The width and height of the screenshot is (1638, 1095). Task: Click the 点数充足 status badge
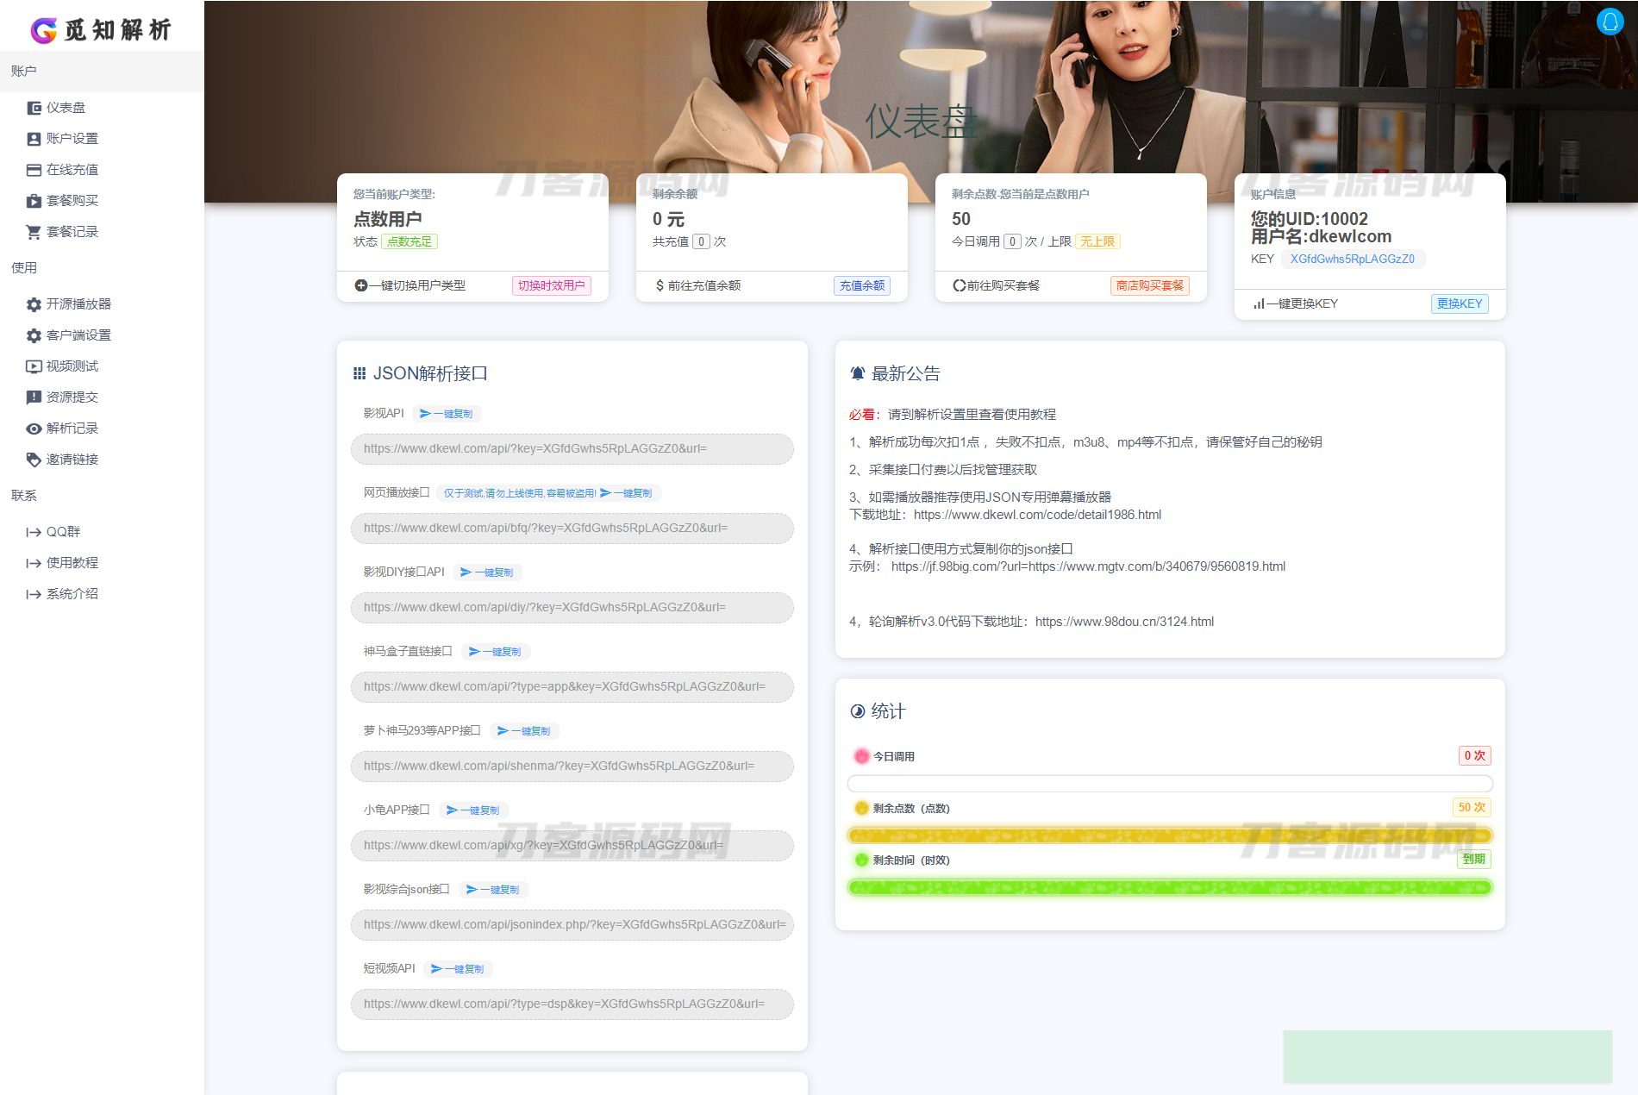(x=409, y=241)
